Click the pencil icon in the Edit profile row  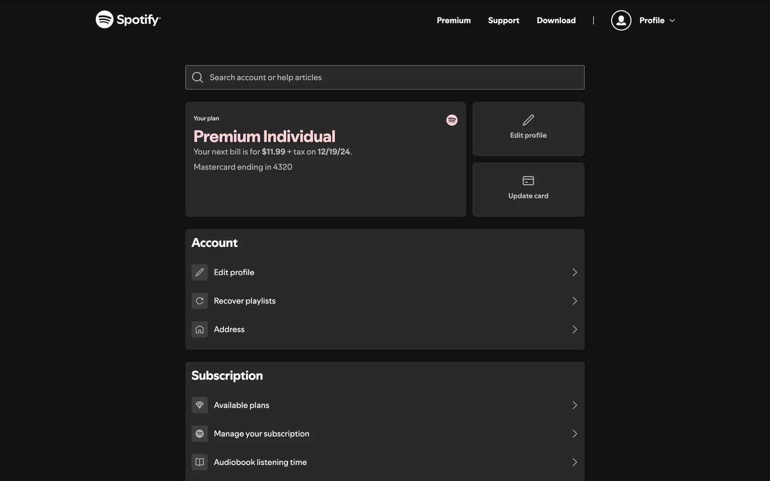(199, 272)
